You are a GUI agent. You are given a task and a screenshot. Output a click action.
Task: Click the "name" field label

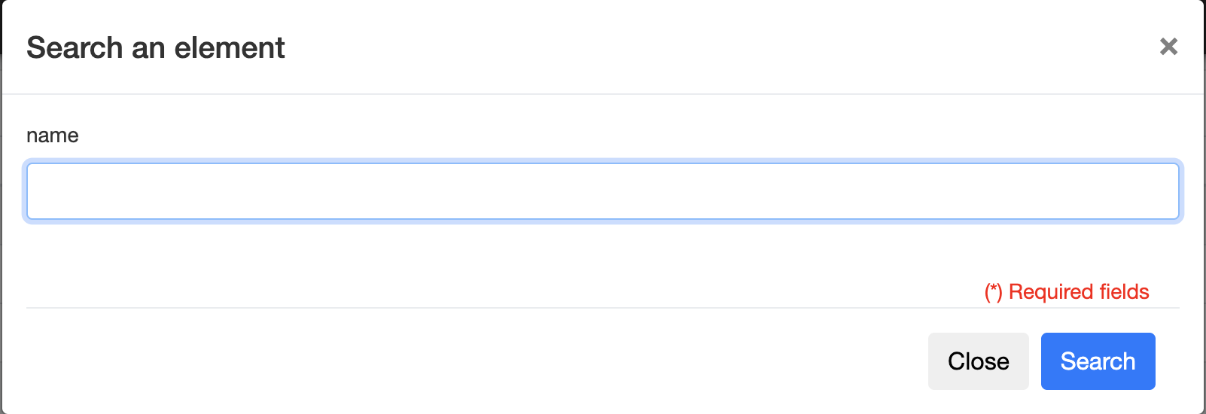pos(53,135)
